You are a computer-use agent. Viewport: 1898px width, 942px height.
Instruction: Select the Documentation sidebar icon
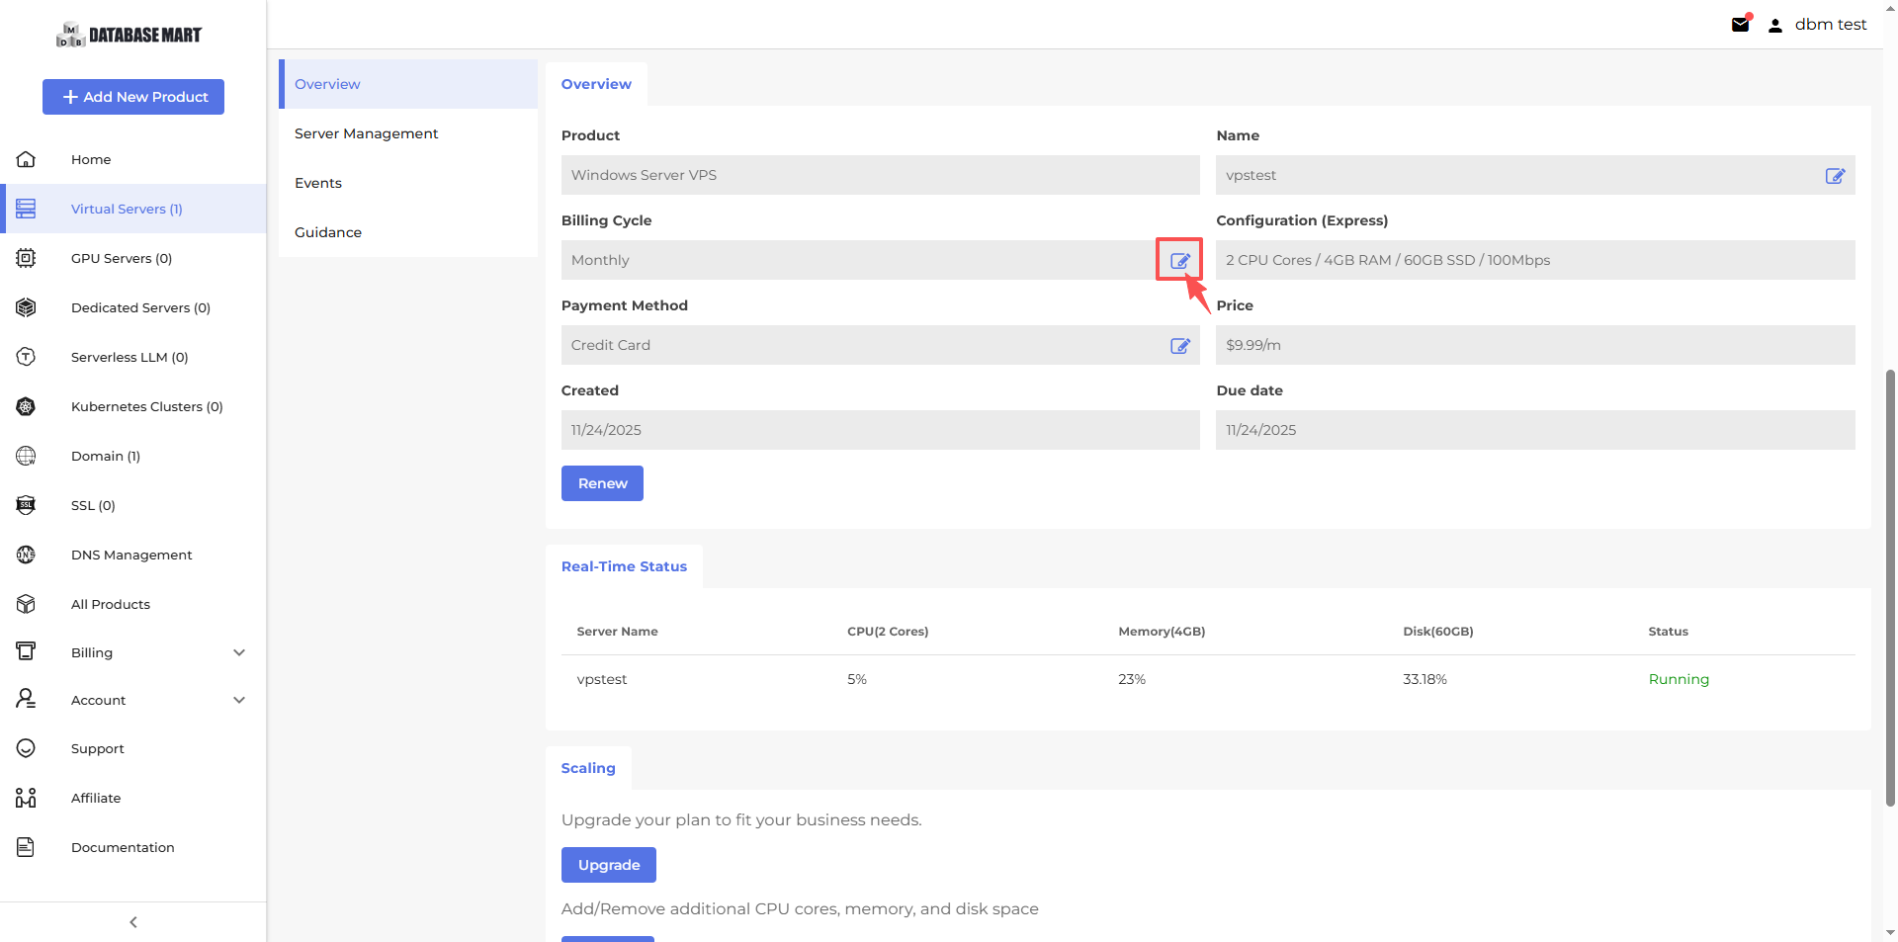[x=27, y=847]
